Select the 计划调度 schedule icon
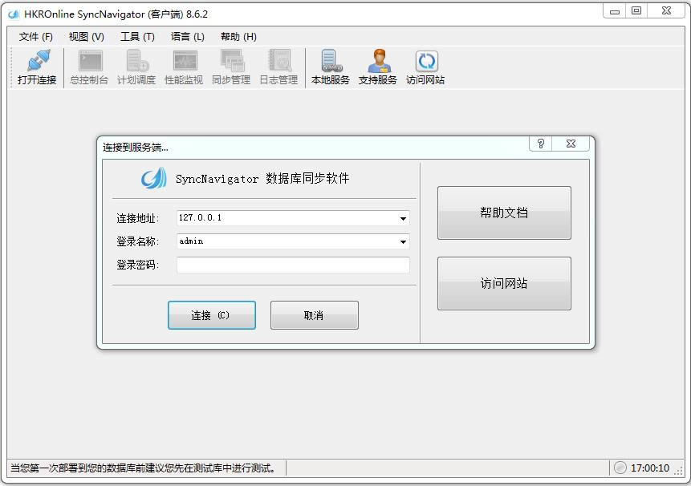This screenshot has height=486, width=691. click(136, 67)
